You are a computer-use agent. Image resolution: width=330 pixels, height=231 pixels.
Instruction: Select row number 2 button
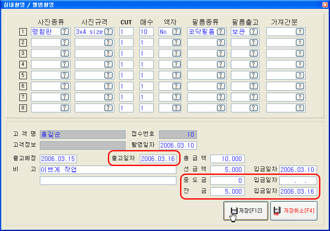point(23,43)
